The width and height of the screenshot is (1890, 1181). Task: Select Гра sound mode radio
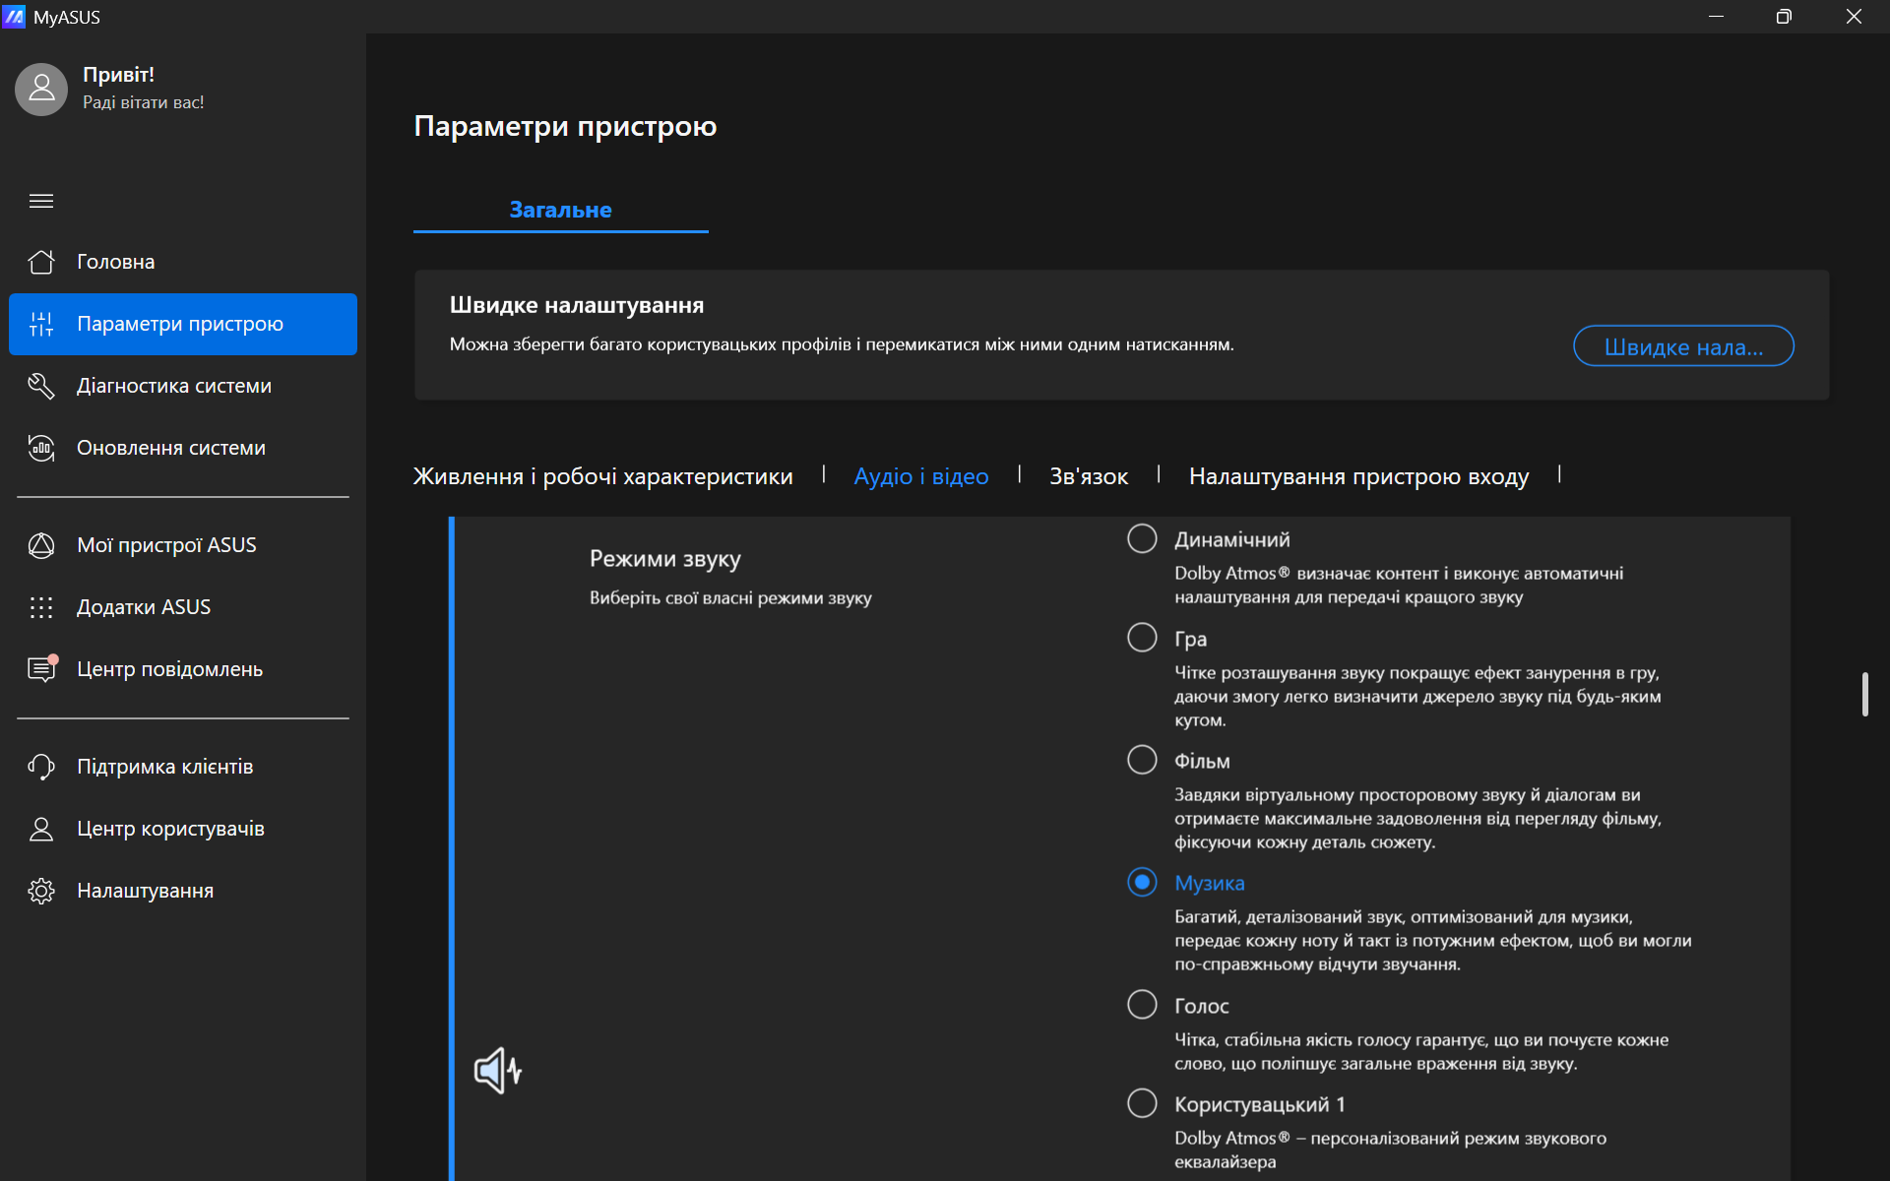click(x=1142, y=638)
